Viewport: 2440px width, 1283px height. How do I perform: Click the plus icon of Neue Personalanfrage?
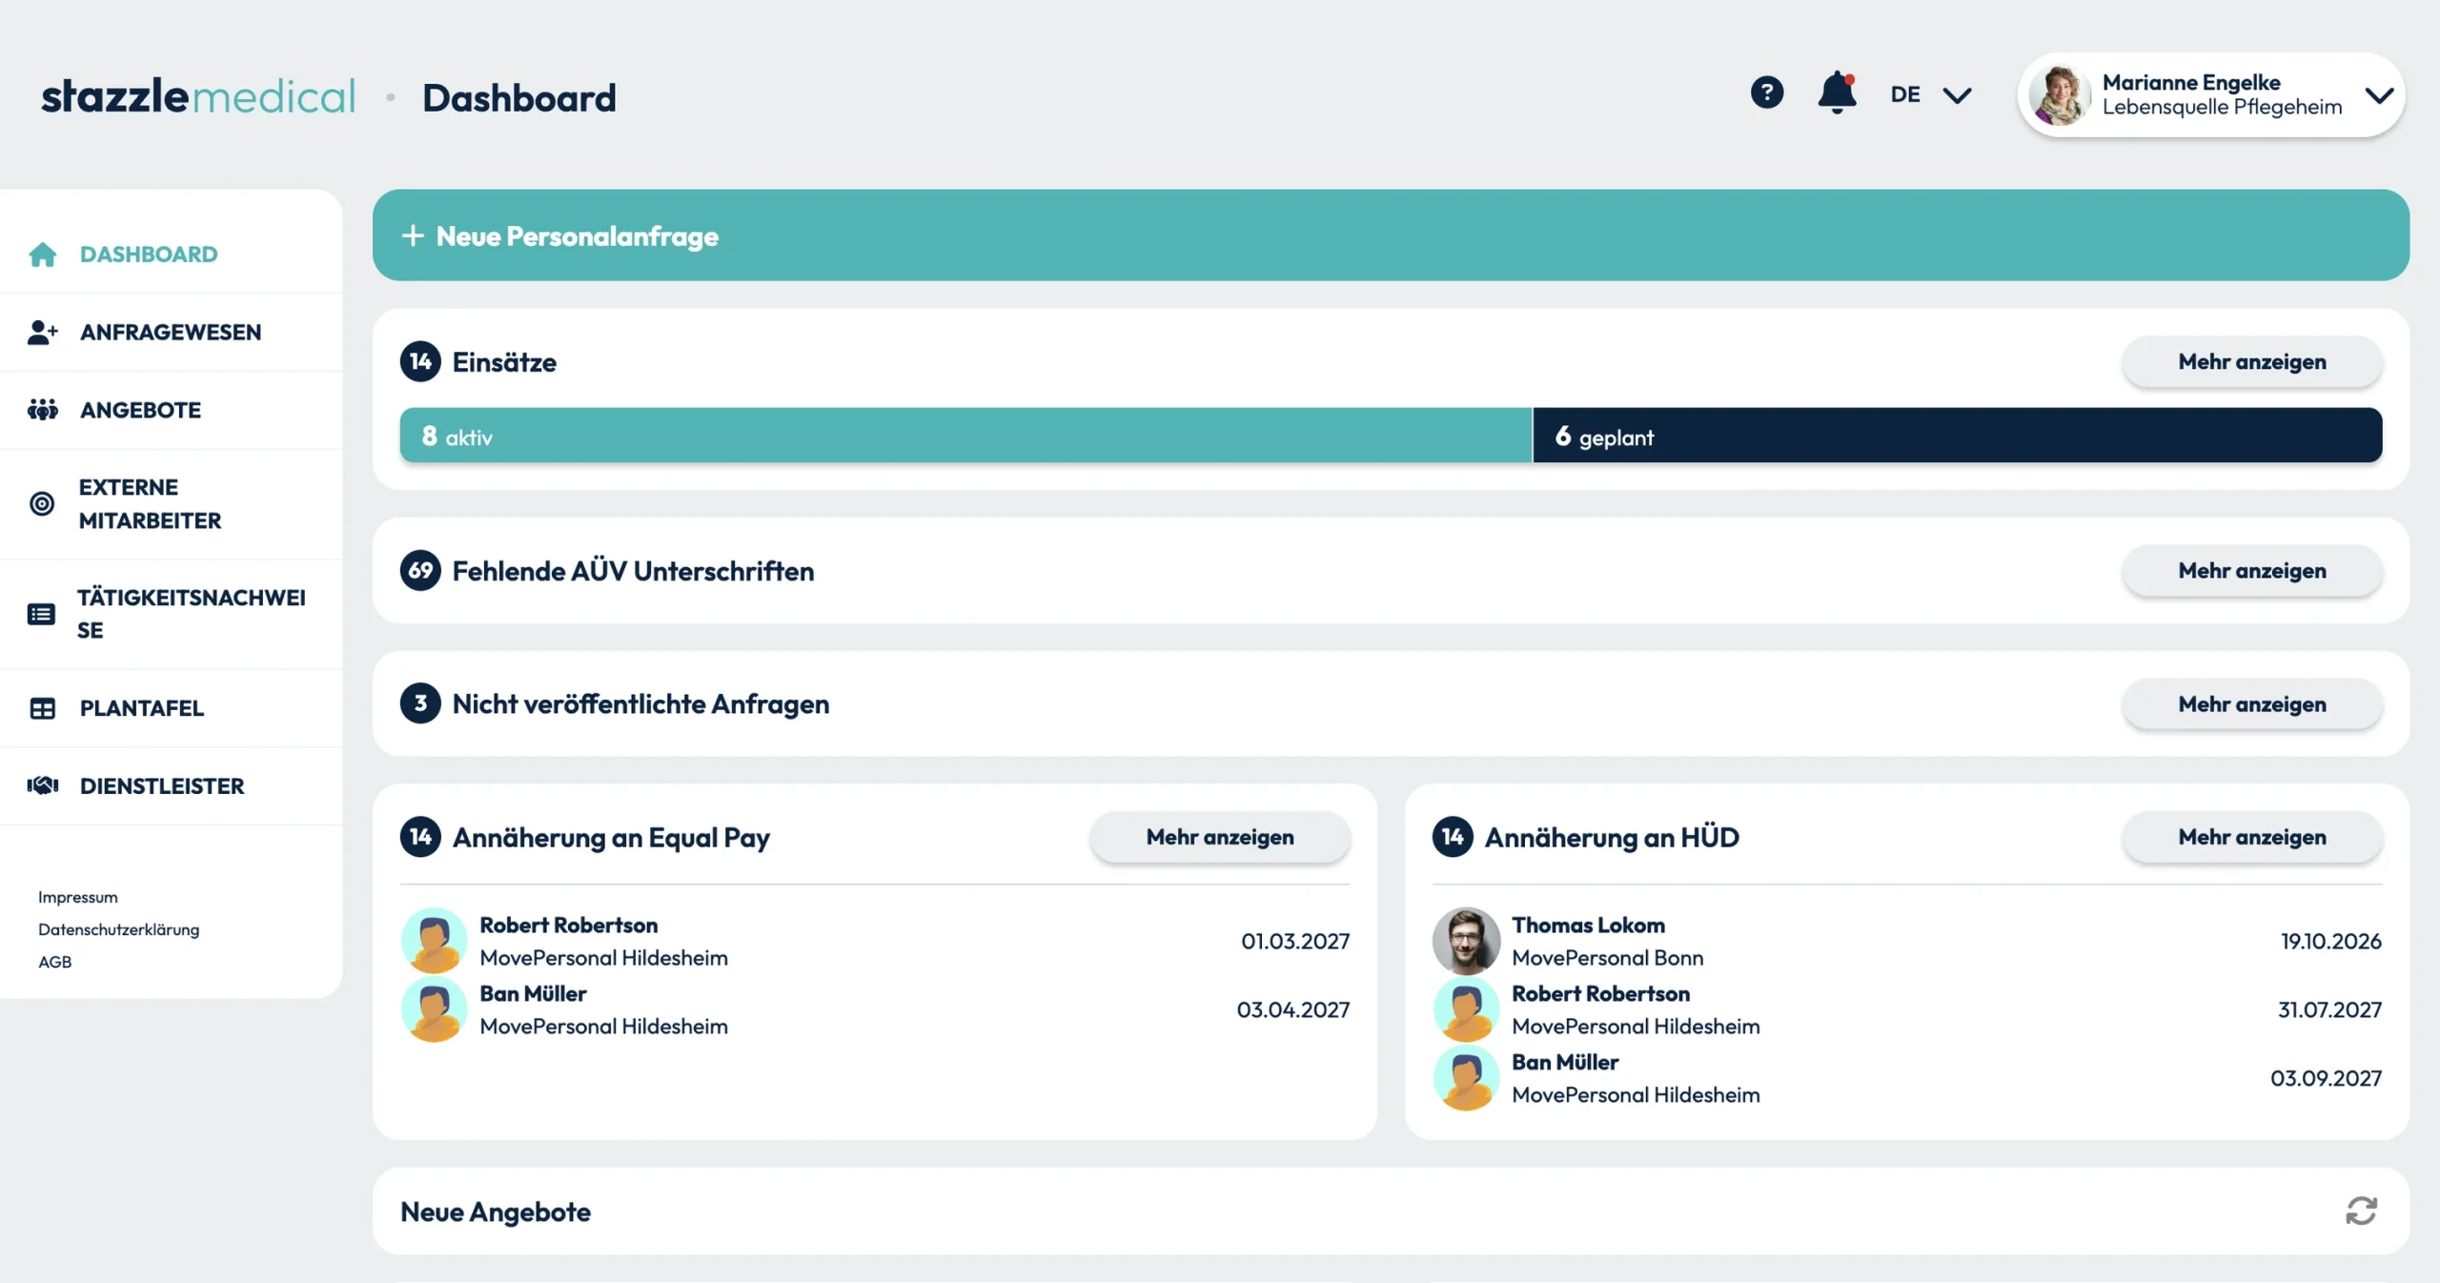pos(412,235)
